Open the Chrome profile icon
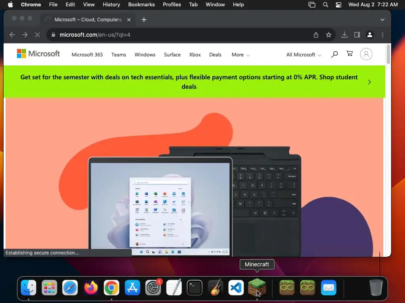This screenshot has width=405, height=303. pyautogui.click(x=370, y=35)
